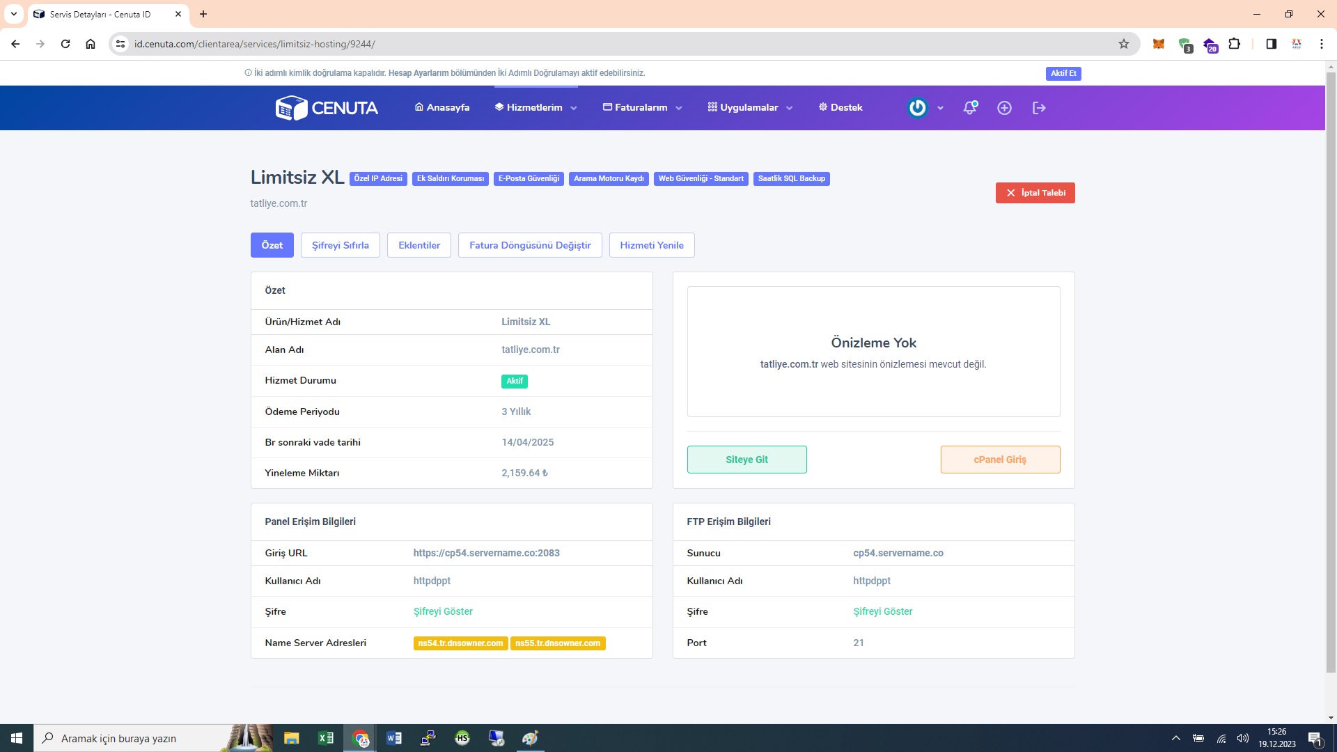Open Excel from taskbar
The image size is (1337, 752).
pos(325,738)
